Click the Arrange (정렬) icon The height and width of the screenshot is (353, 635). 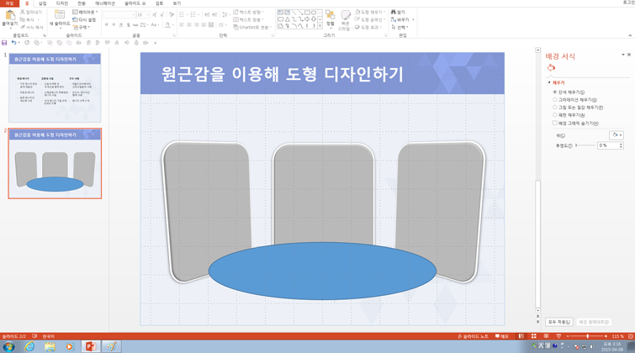(330, 16)
